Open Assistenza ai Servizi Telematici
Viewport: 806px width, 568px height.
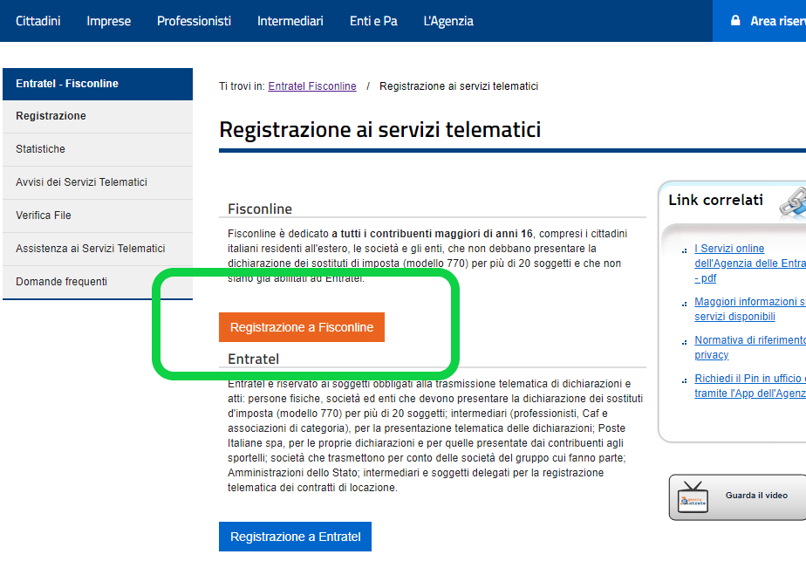click(98, 249)
